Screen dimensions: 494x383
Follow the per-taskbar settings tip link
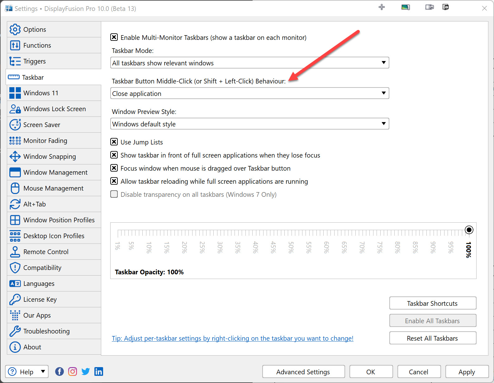point(232,338)
